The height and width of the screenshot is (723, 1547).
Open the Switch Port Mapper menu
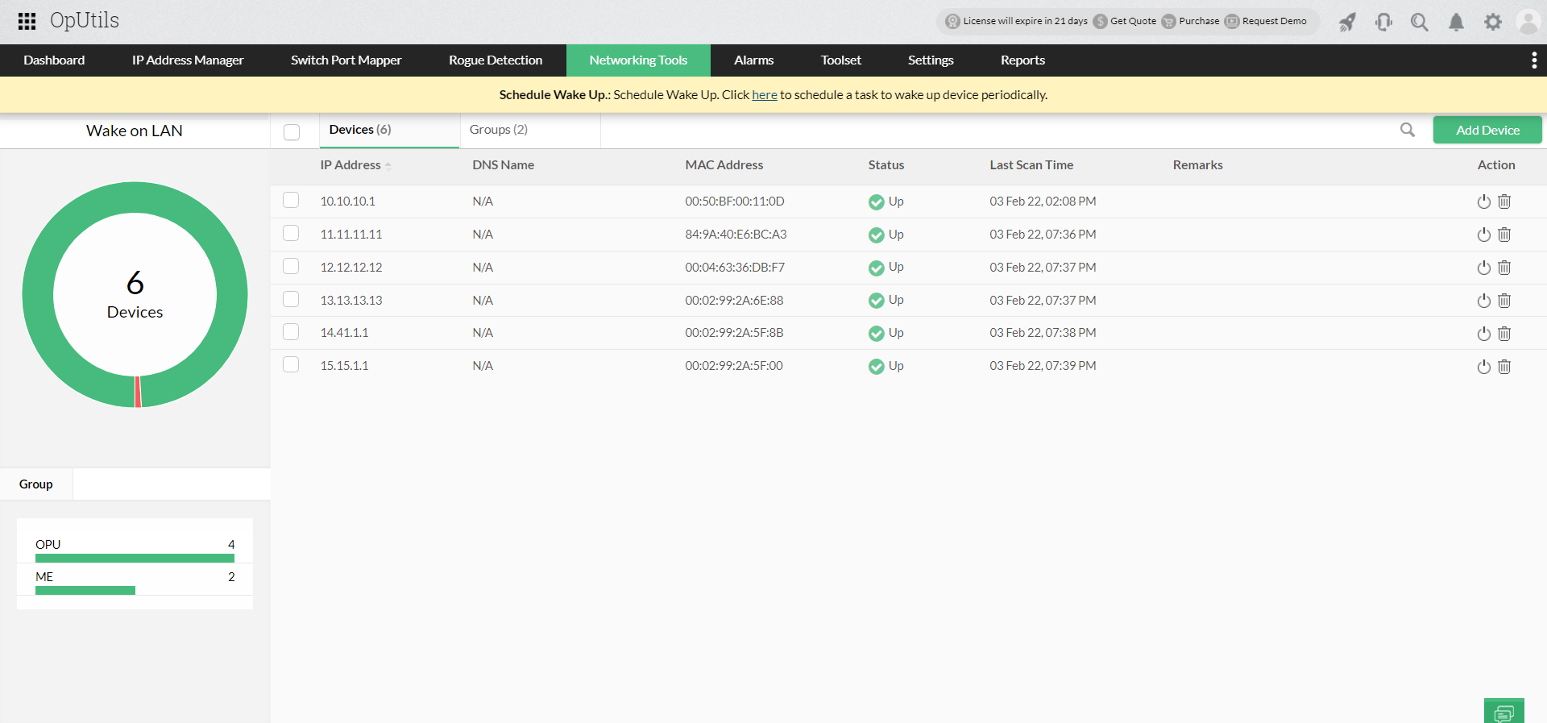(346, 60)
